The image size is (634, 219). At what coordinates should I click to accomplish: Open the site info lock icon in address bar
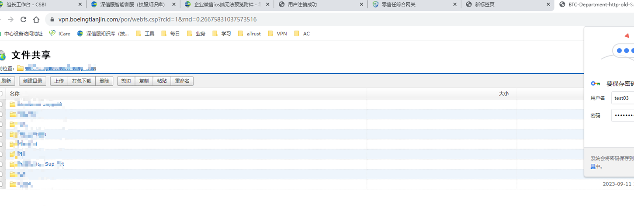[52, 20]
